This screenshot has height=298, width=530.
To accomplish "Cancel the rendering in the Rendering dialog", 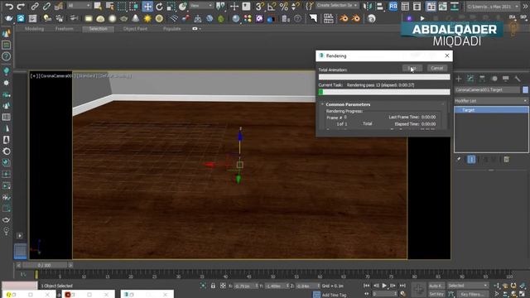I will coord(436,68).
